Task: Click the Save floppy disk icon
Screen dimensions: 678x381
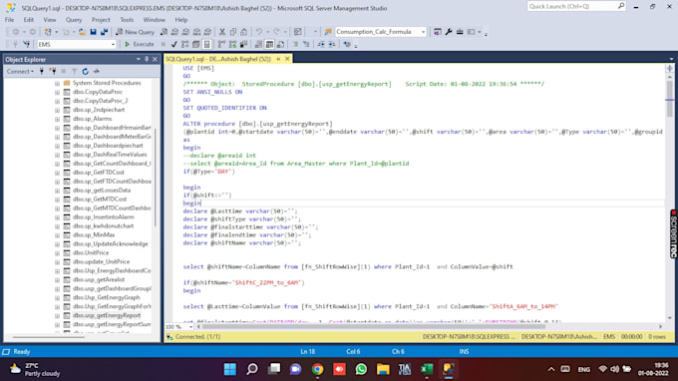Action: pos(93,32)
